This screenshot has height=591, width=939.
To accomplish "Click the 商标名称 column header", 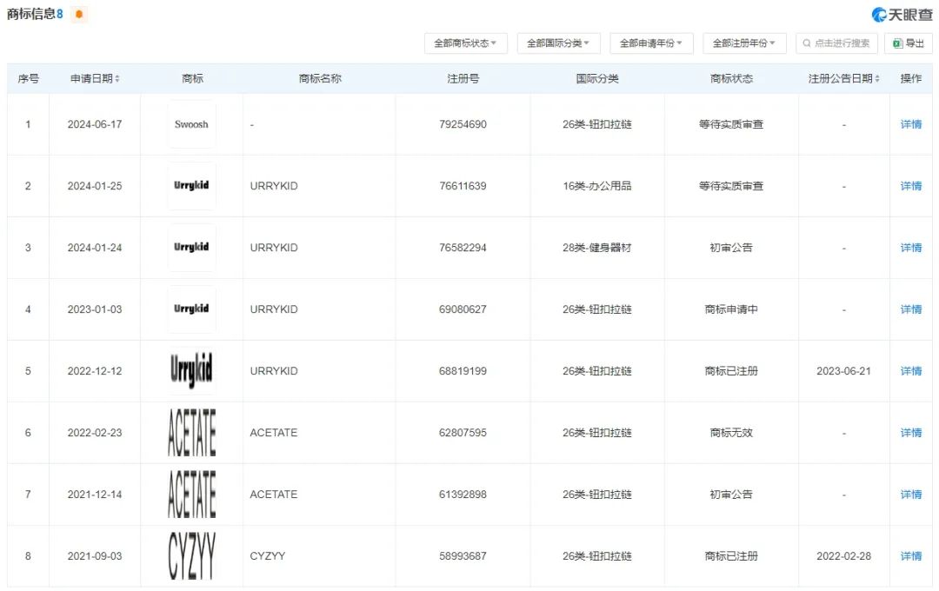I will pos(320,78).
